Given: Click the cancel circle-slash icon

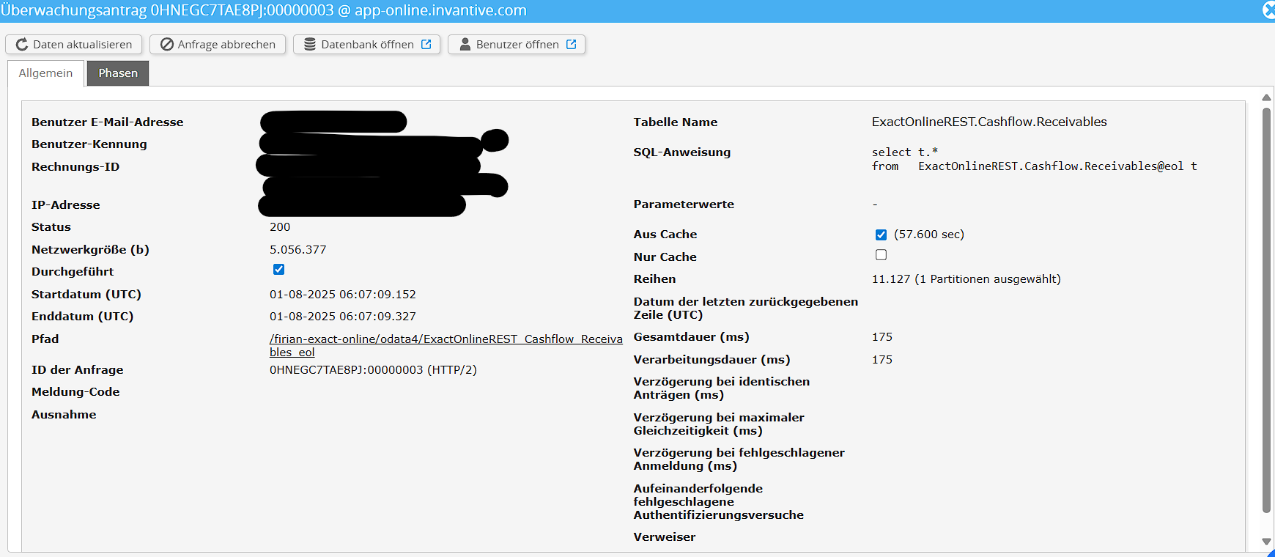Looking at the screenshot, I should [x=167, y=45].
